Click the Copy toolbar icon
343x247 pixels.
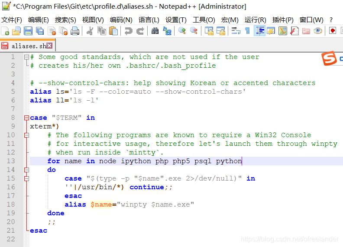coord(101,31)
